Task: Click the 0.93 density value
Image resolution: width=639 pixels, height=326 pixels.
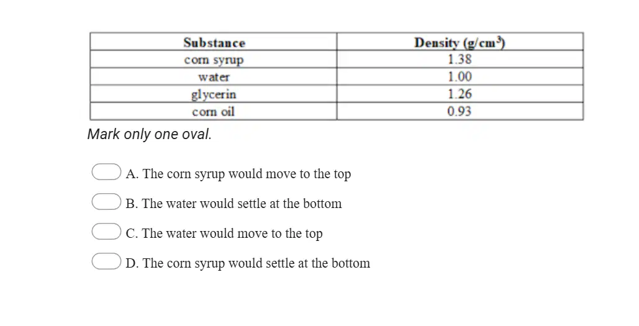Action: click(x=460, y=111)
